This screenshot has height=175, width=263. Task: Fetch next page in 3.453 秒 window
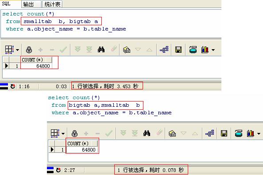pyautogui.click(x=77, y=49)
